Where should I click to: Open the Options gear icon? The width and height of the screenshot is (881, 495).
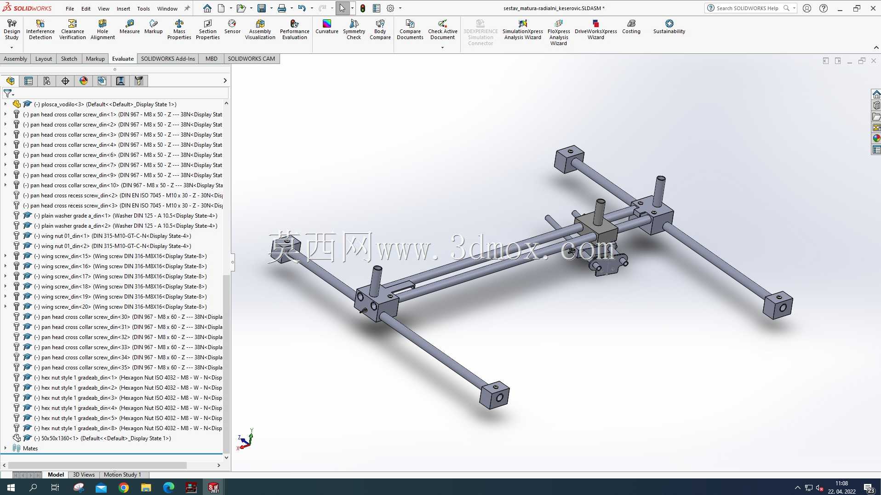click(x=390, y=8)
